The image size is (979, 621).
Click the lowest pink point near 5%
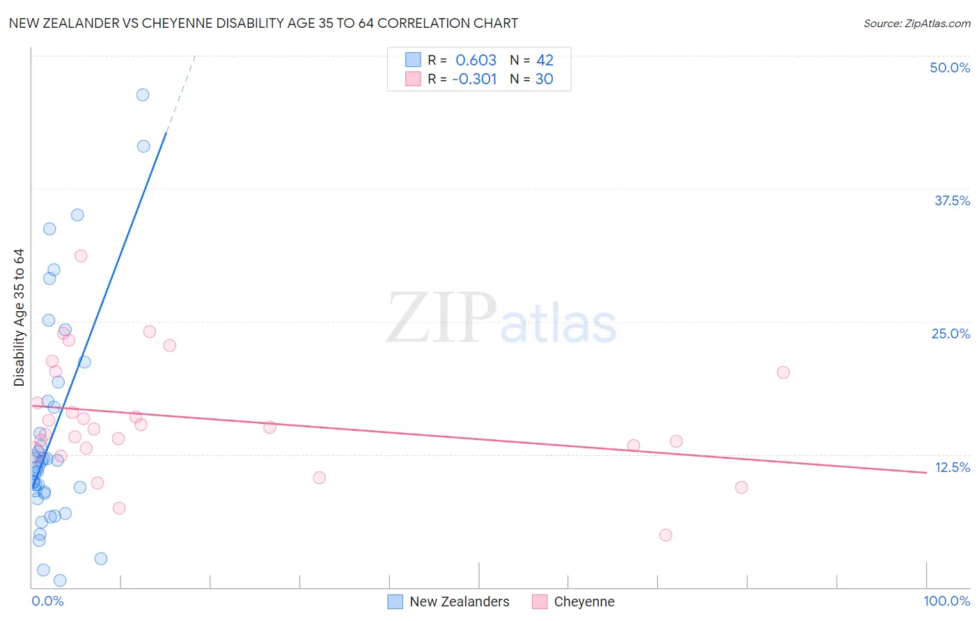[x=666, y=535]
